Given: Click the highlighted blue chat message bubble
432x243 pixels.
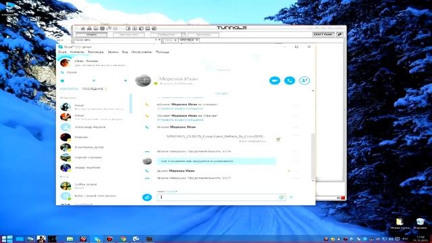Looking at the screenshot, I should click(216, 161).
